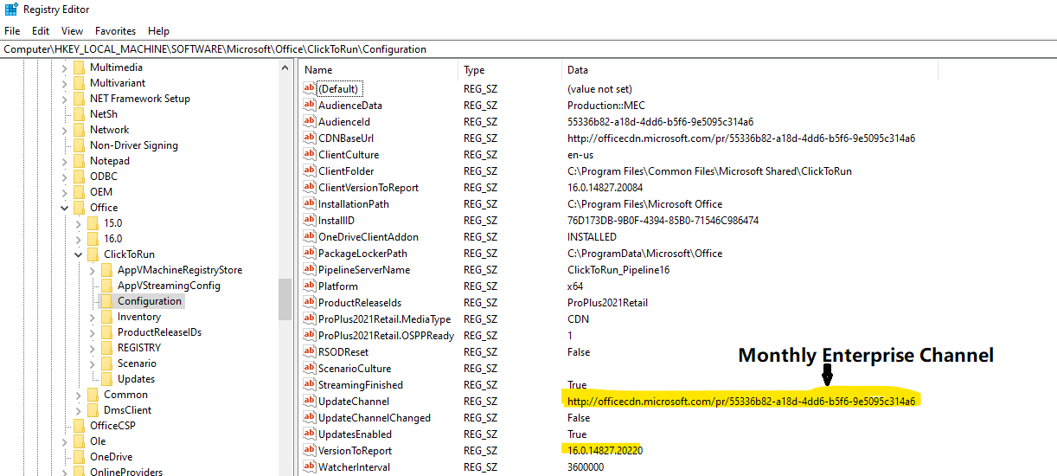Click the registry path address bar

[528, 49]
